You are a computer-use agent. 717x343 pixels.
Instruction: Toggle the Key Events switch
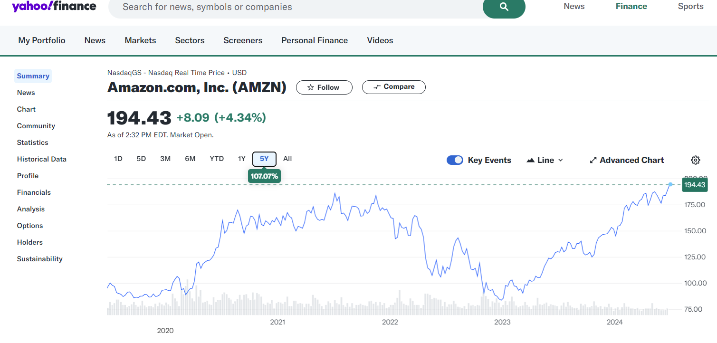pyautogui.click(x=455, y=160)
